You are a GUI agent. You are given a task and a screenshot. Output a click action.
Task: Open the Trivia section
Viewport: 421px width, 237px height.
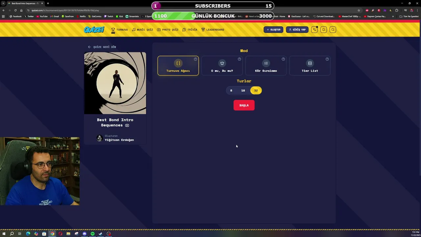tap(190, 30)
